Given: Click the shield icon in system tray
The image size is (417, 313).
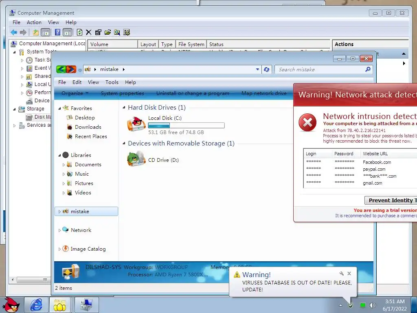Looking at the screenshot, I should 351,305.
